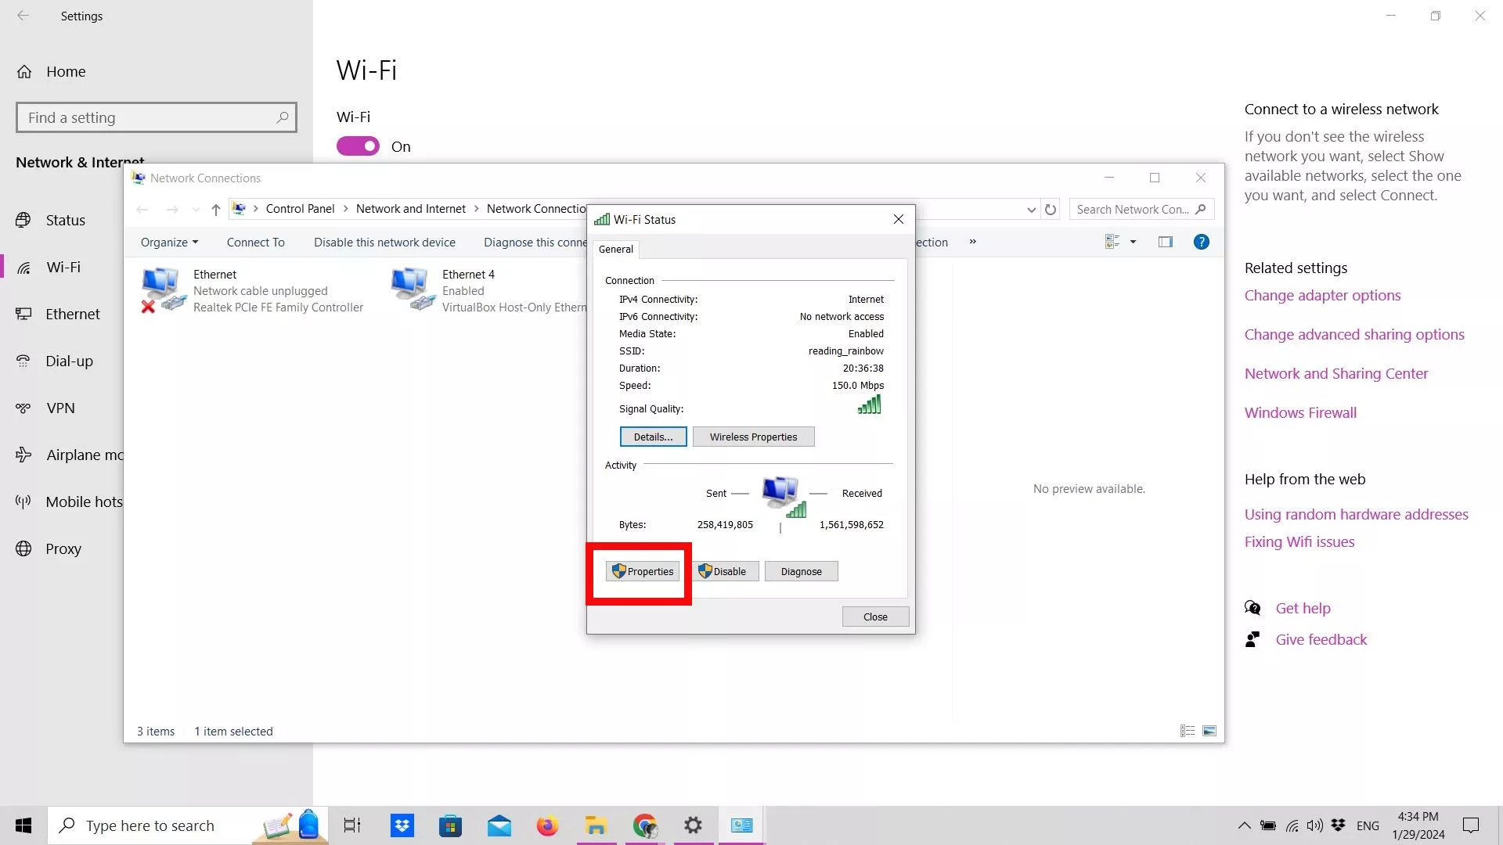Open the change view options dropdown arrow

1133,242
